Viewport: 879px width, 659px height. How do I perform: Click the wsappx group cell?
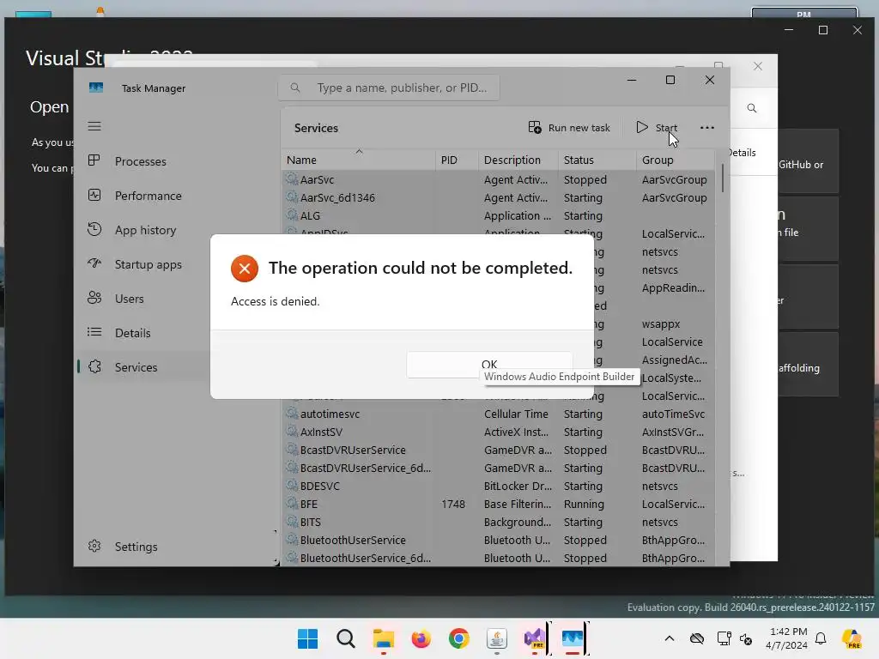click(661, 323)
